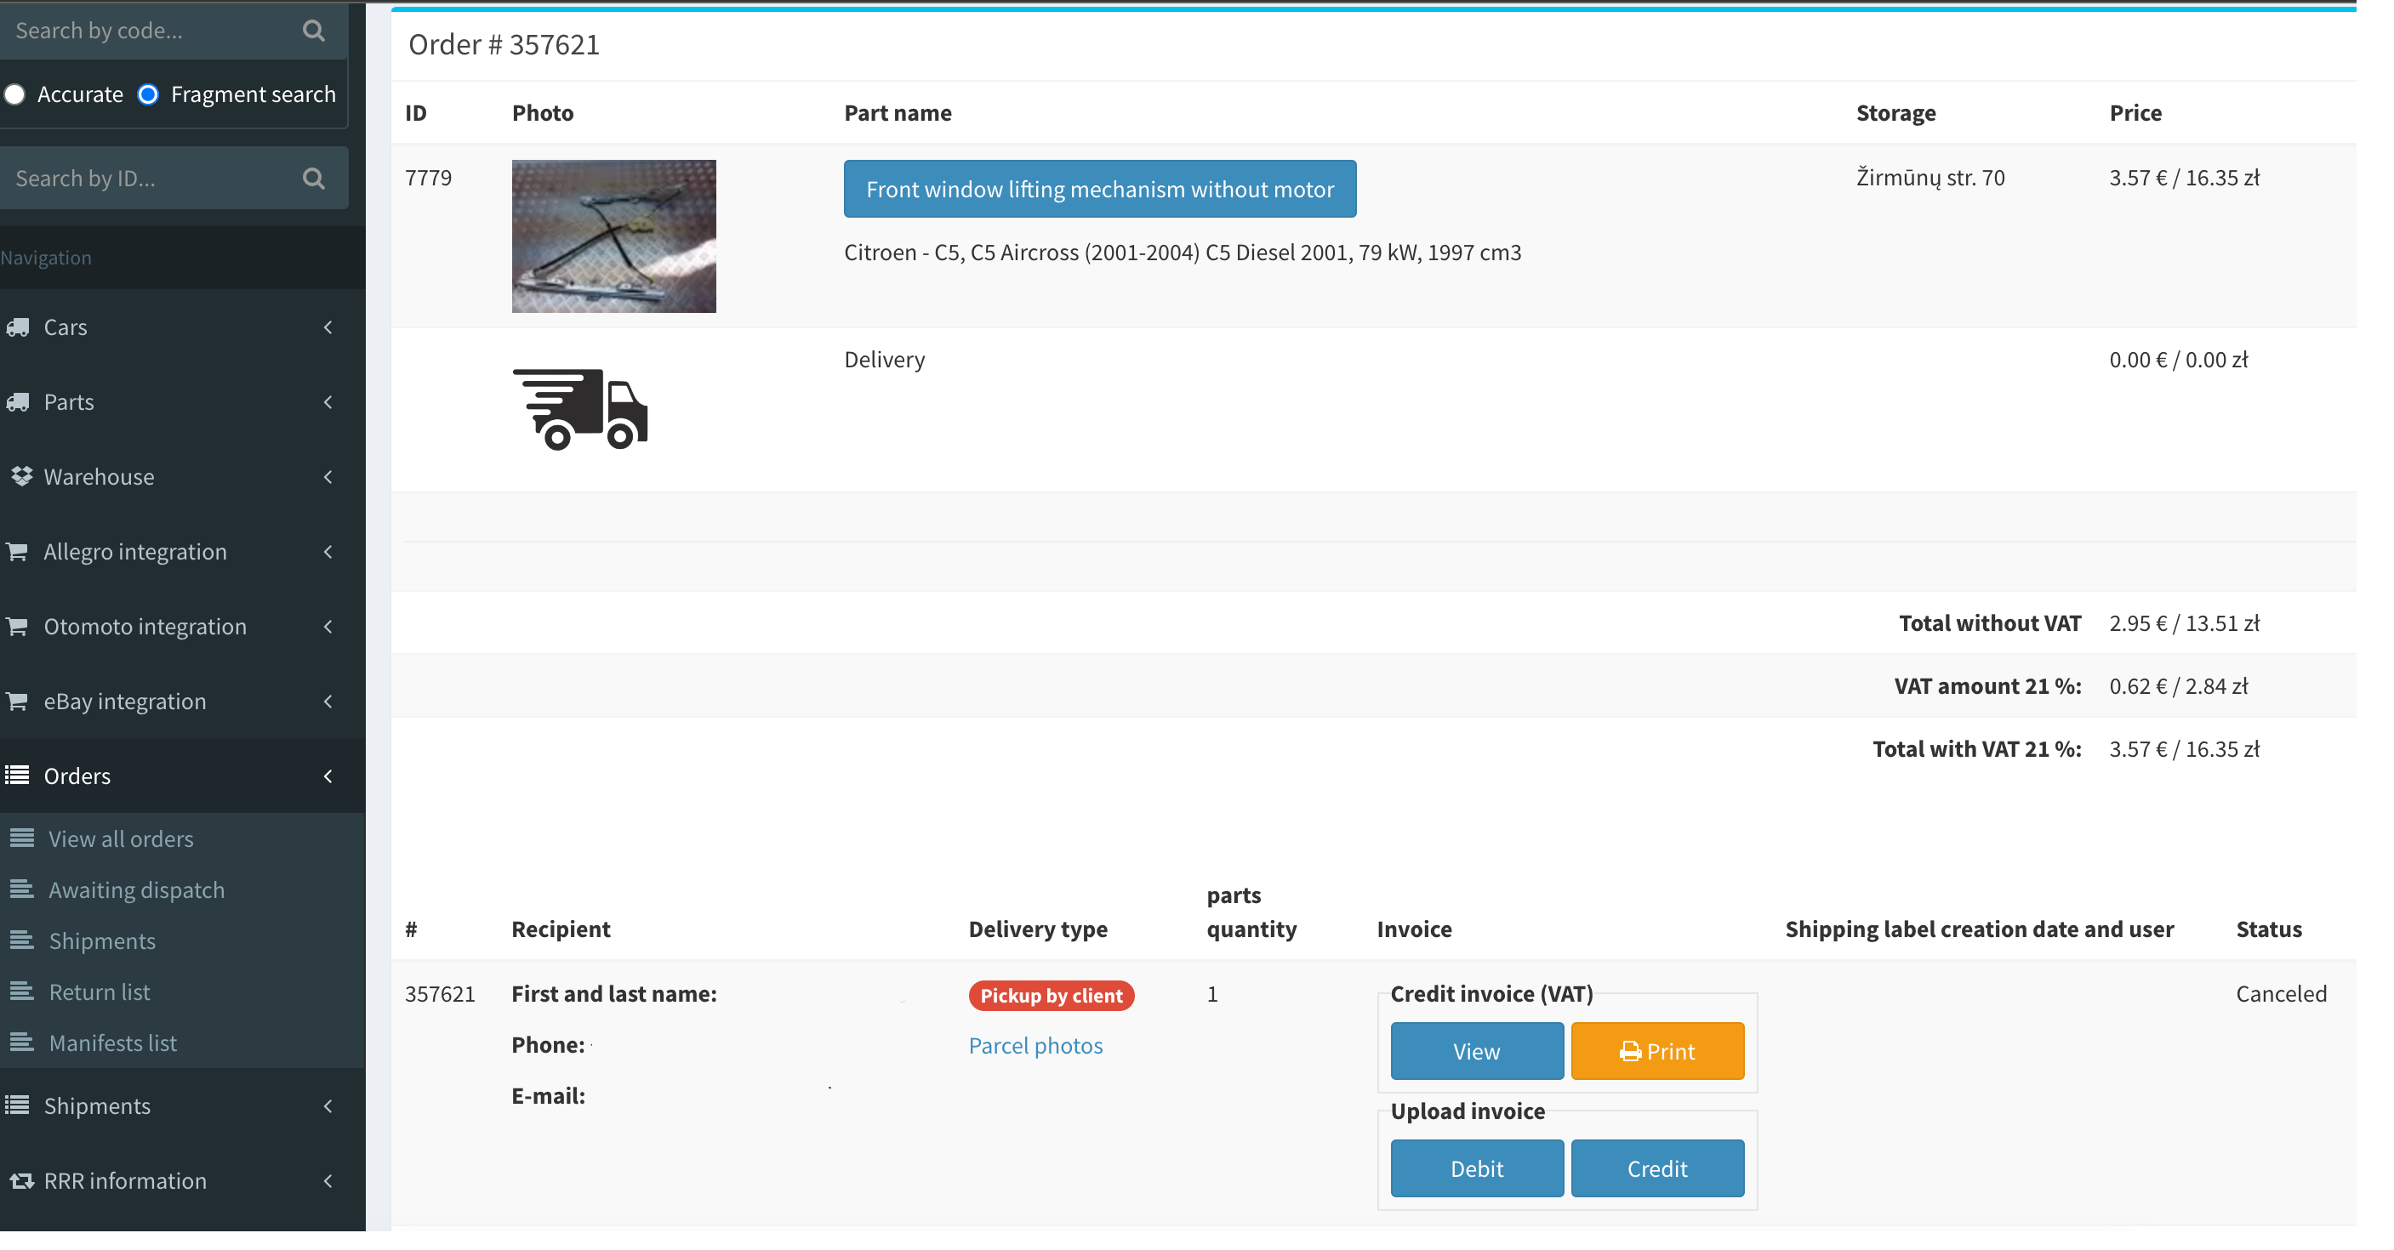Click the RRR information retweet icon
Screen dimensions: 2394x1250
click(20, 1180)
